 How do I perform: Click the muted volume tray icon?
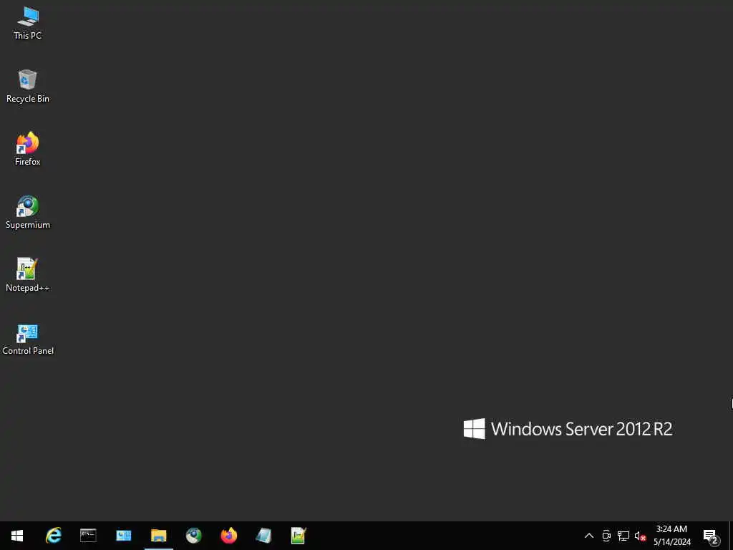[640, 536]
